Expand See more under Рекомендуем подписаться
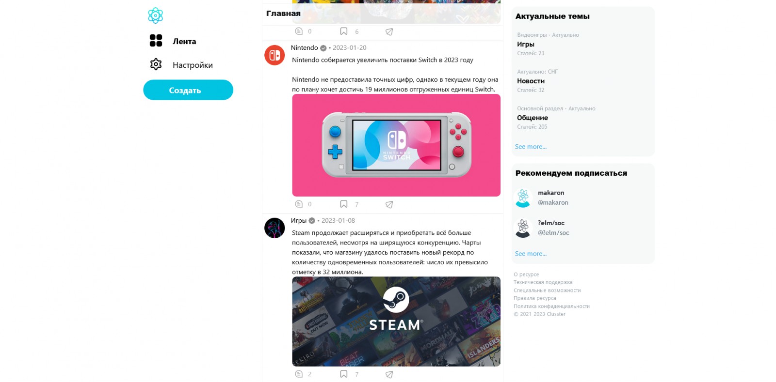Screen dimensions: 776x382 click(531, 254)
